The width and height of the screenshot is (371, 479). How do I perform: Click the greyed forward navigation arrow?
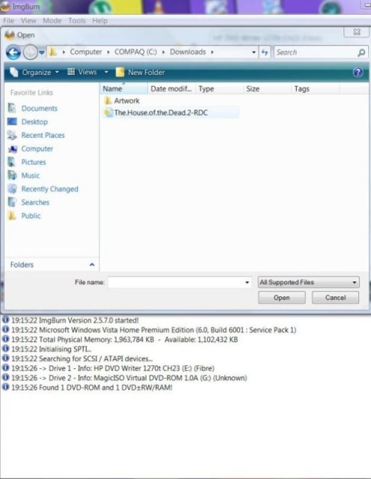30,52
